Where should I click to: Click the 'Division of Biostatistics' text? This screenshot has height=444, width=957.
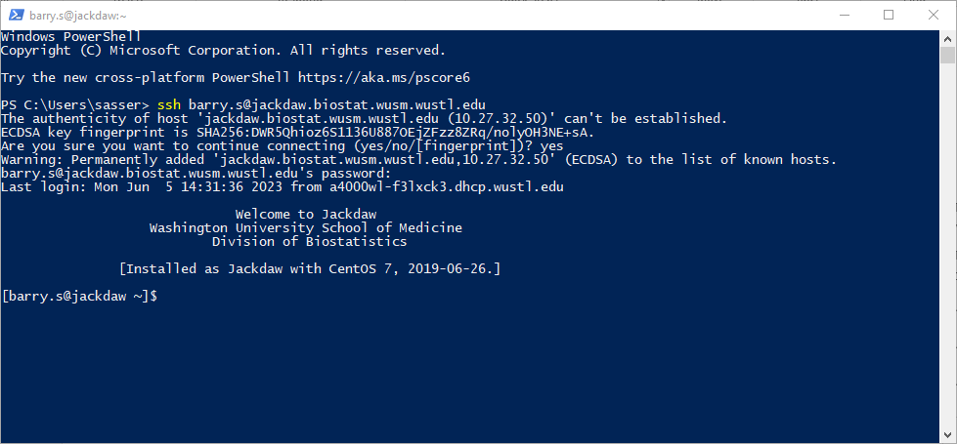[x=310, y=242]
